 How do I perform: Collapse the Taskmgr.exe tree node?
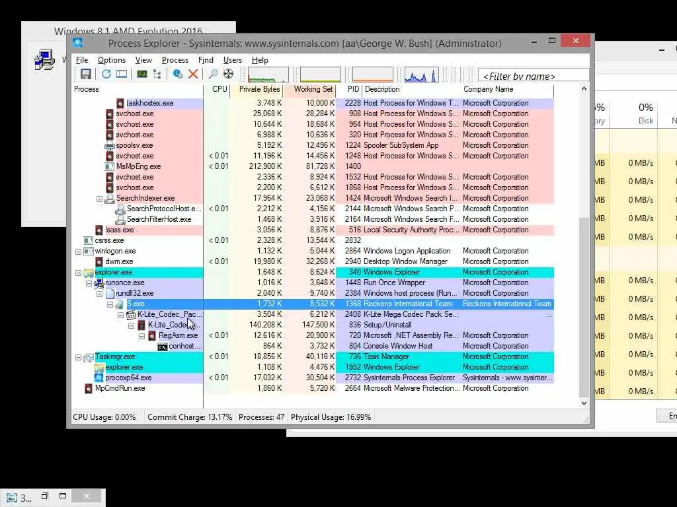coord(78,357)
